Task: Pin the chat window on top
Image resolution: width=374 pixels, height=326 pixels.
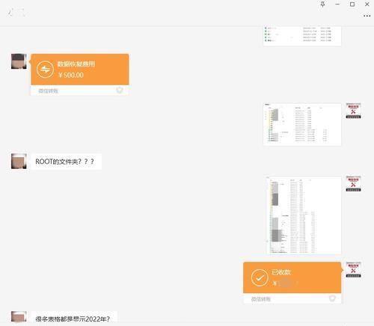Action: [x=322, y=4]
